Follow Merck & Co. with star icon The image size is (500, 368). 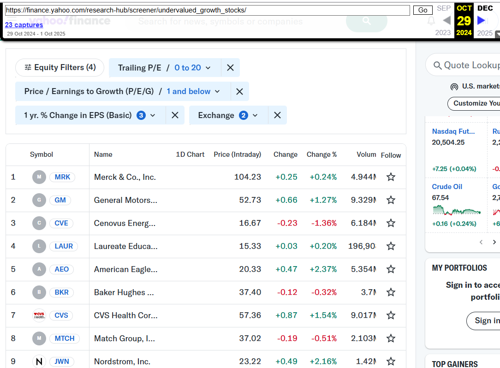(x=391, y=177)
